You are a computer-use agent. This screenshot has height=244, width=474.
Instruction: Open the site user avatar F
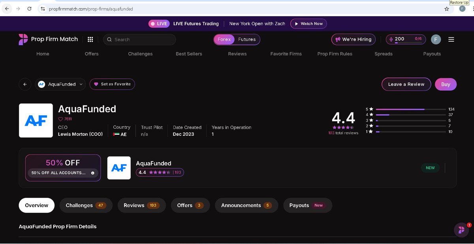pos(436,39)
